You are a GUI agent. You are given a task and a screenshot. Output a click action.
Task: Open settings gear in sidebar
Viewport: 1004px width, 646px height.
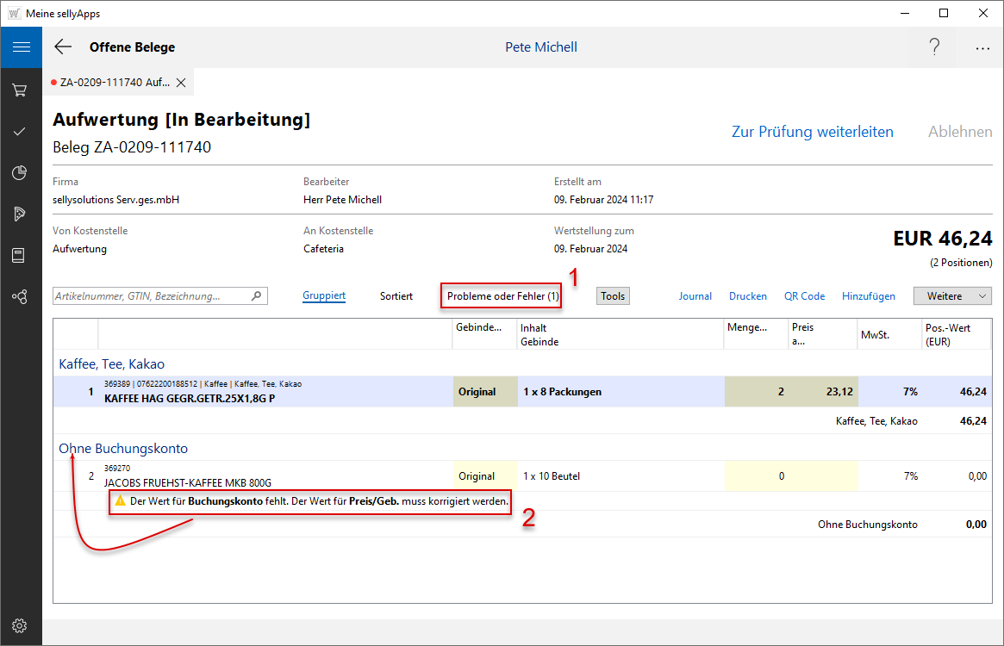pyautogui.click(x=19, y=625)
